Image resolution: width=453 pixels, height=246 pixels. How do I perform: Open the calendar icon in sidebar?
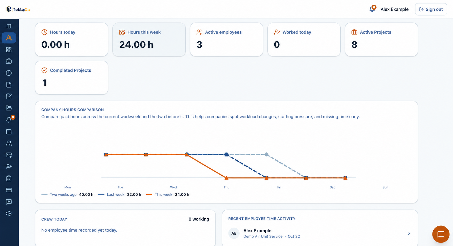pos(9,131)
